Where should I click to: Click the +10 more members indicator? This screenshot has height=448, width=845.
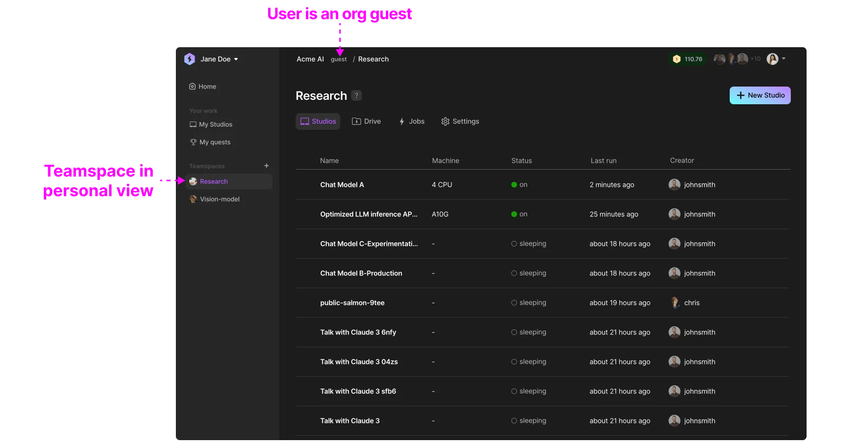[x=755, y=59]
